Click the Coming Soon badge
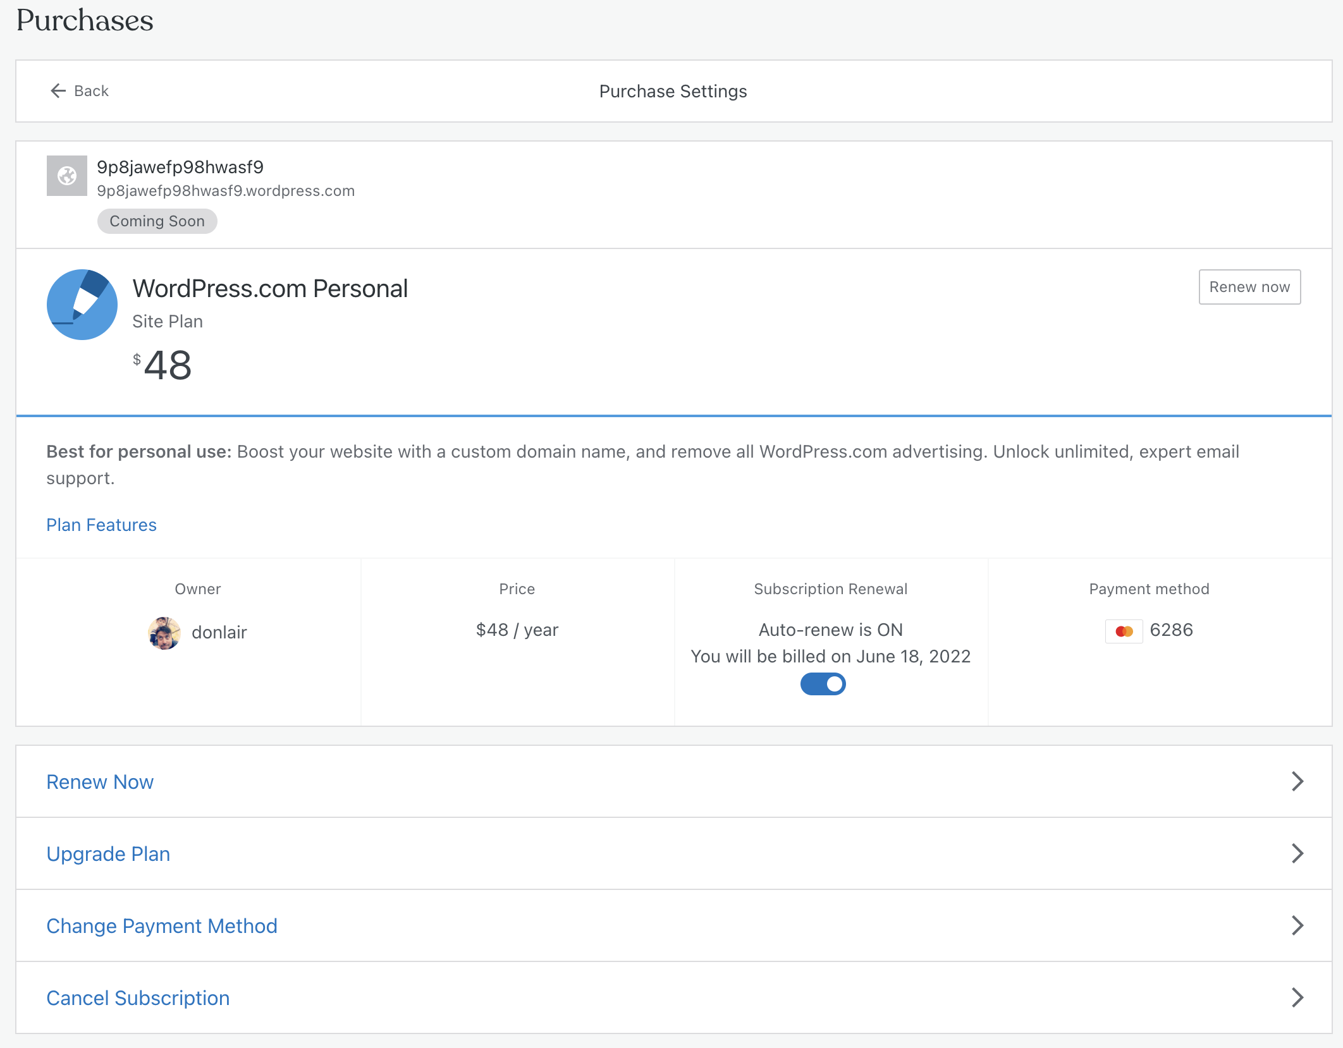1343x1048 pixels. (x=157, y=221)
